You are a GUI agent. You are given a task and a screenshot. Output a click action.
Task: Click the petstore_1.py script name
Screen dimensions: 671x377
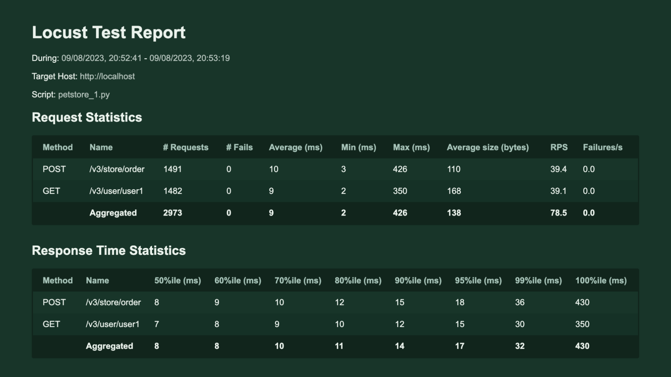pos(84,95)
